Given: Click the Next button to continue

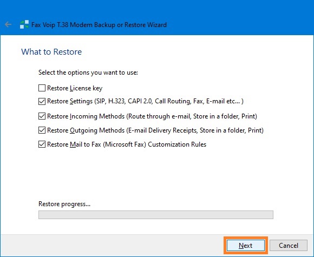Looking at the screenshot, I should [245, 246].
